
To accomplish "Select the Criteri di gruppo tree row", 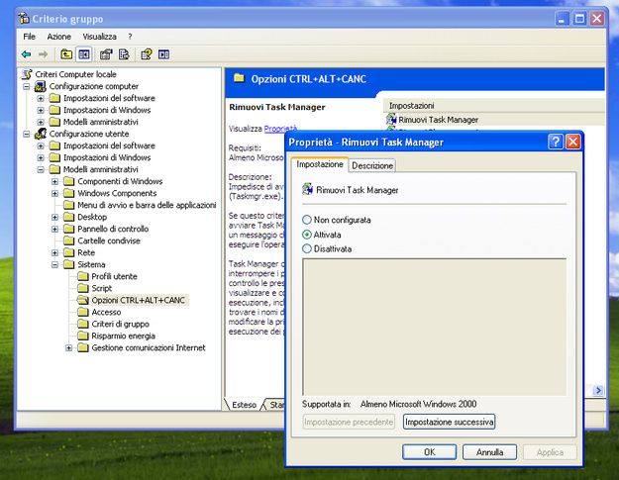I will 121,324.
